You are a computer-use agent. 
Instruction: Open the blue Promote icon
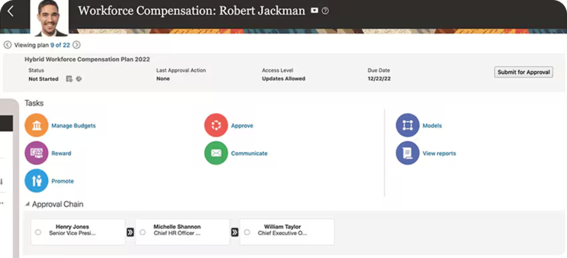pyautogui.click(x=36, y=180)
